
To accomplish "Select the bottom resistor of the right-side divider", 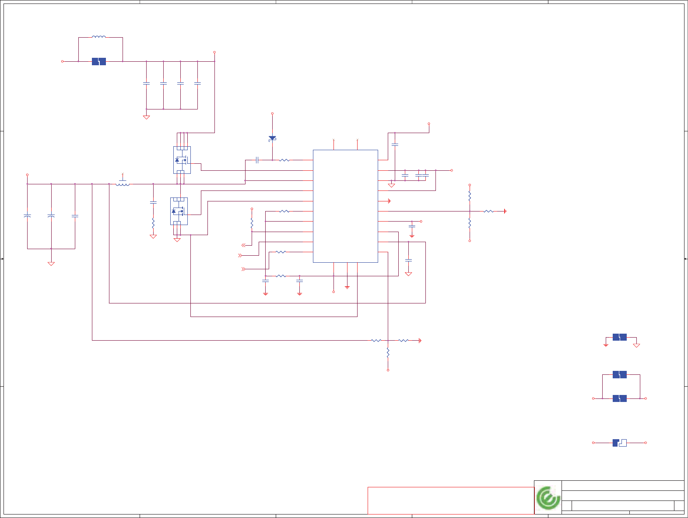I will [470, 223].
